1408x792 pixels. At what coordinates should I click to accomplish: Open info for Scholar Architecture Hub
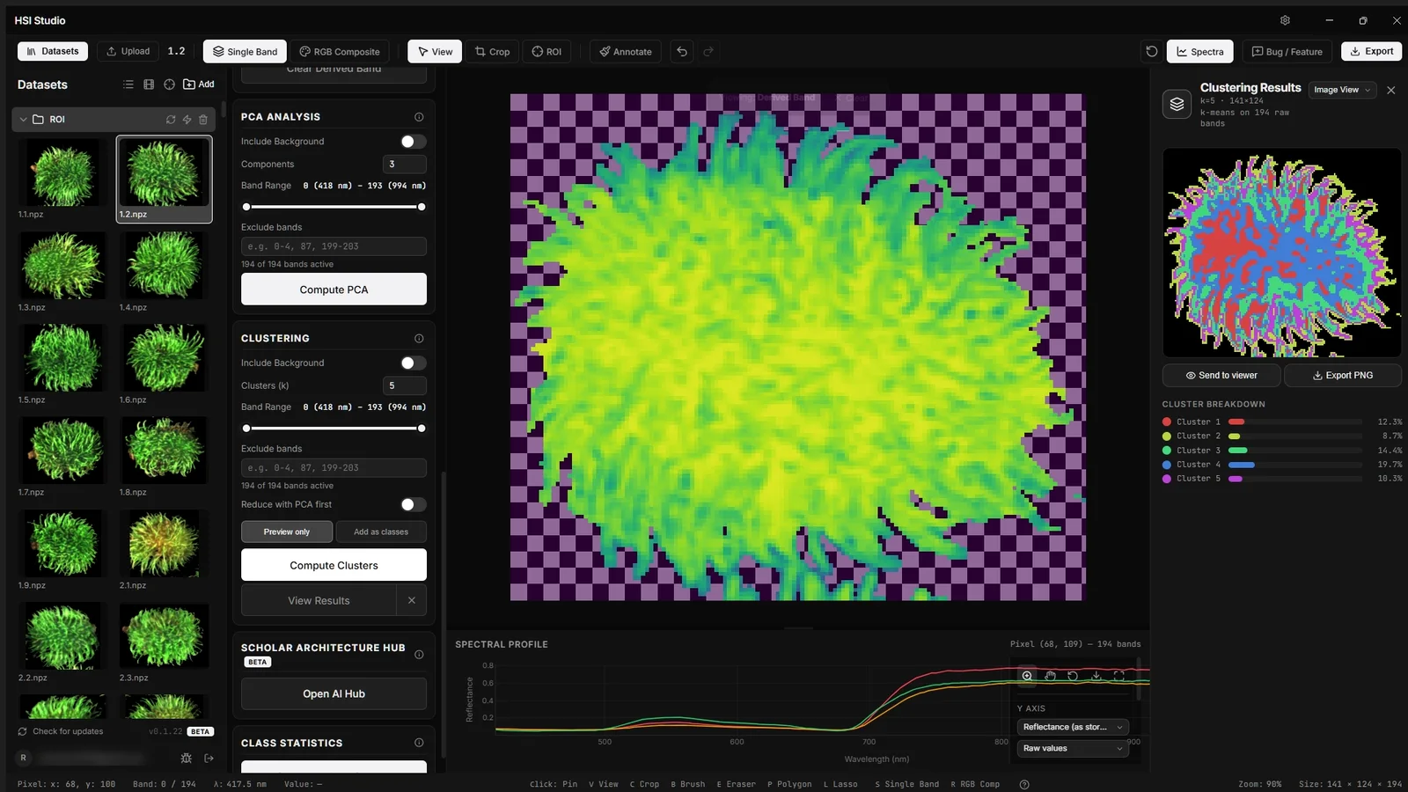click(x=419, y=655)
